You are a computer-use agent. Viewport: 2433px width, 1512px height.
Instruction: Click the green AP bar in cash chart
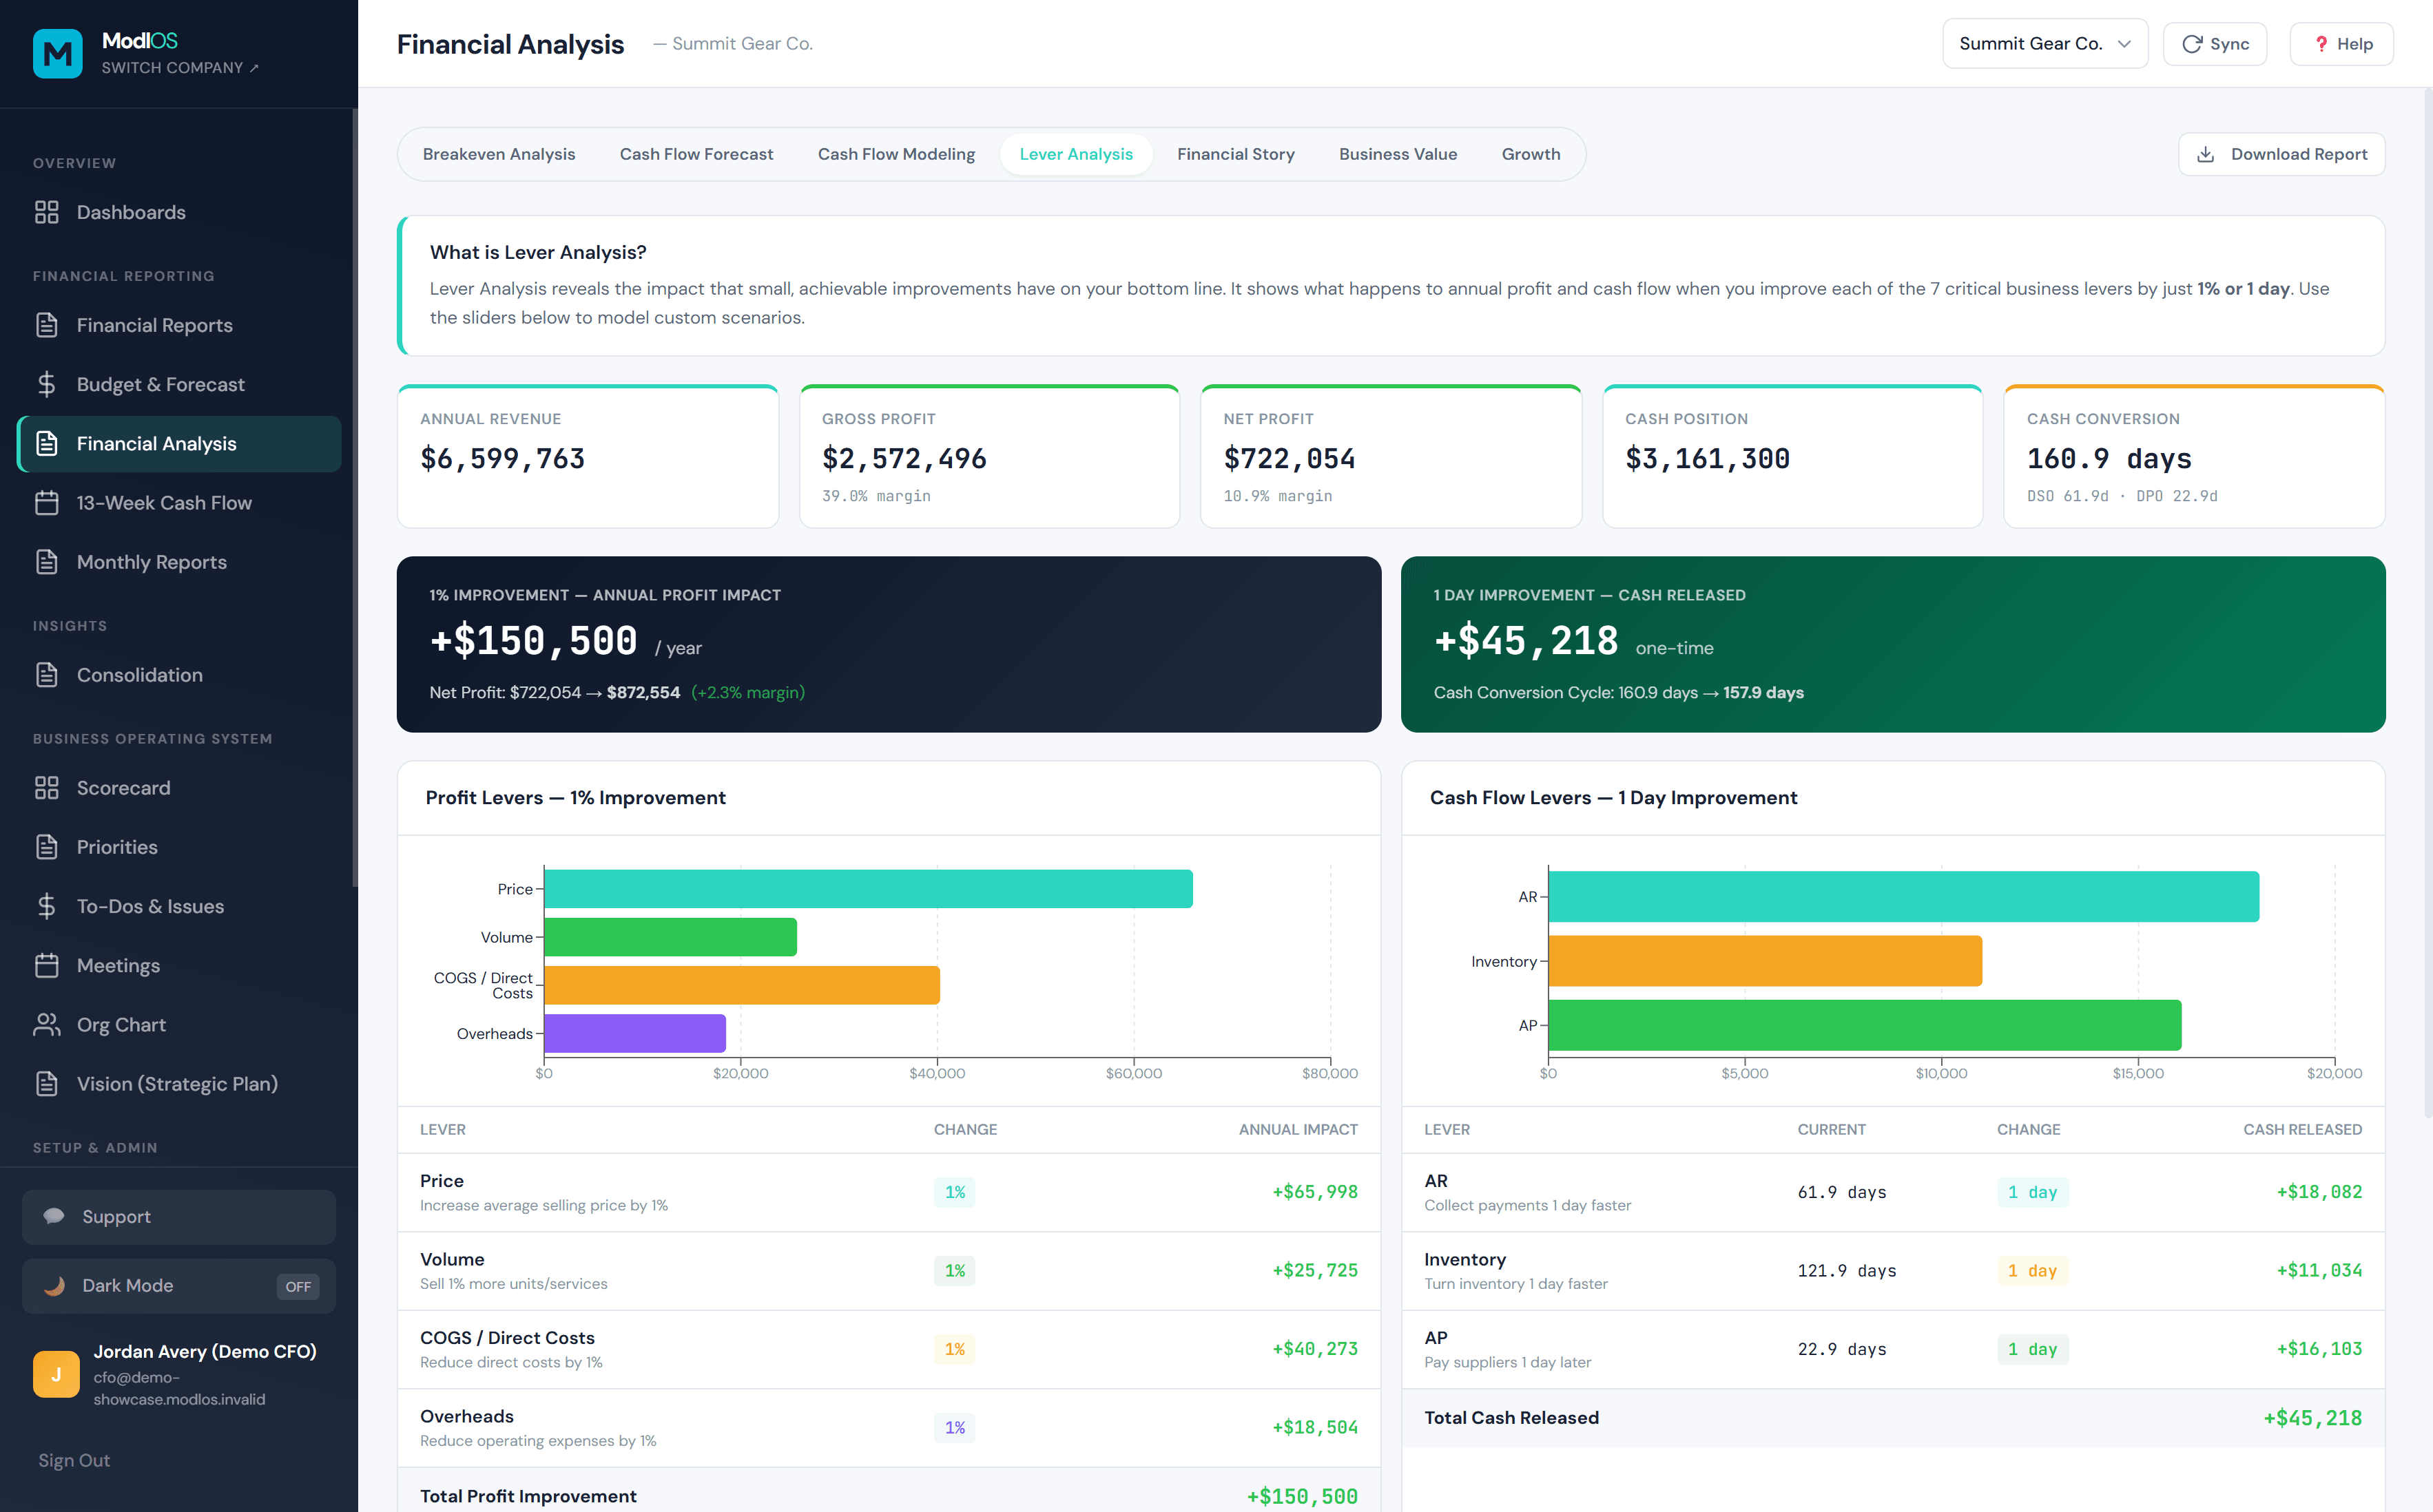[1865, 1025]
